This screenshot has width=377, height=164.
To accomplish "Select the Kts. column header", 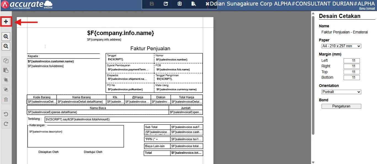I will pyautogui.click(x=115, y=97).
